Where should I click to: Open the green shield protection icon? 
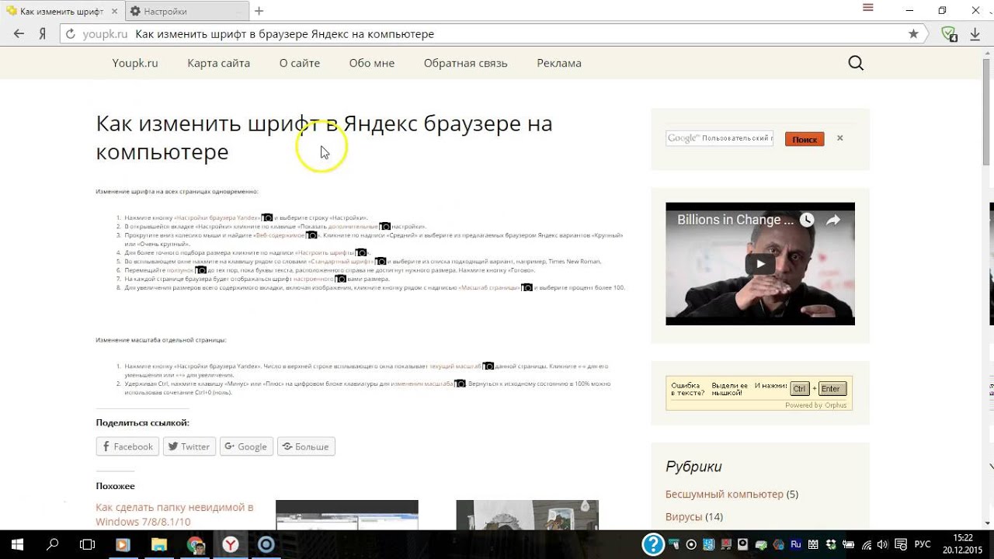pos(948,34)
